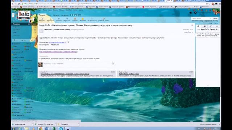Open the search field dropdown arrow
This screenshot has width=232, height=130.
tap(210, 18)
